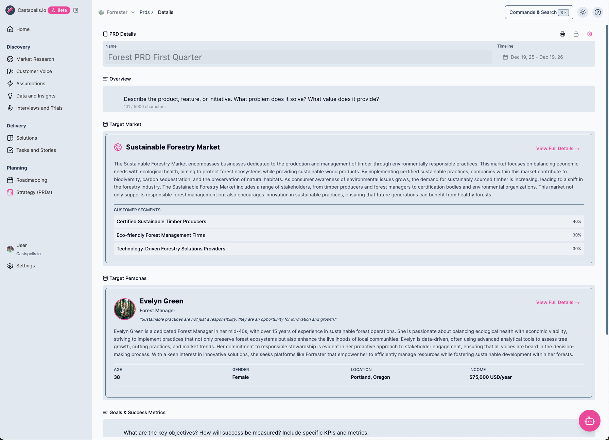Image resolution: width=609 pixels, height=440 pixels.
Task: Open the Roadmapping page
Action: [32, 180]
